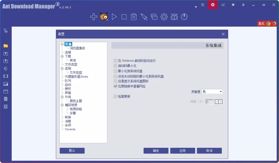279x163 pixels.
Task: Select Torrents in settings tree
Action: 70,129
